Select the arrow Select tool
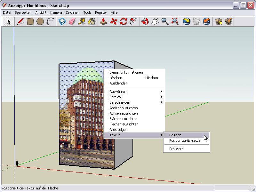256x192 pixels. (9, 21)
